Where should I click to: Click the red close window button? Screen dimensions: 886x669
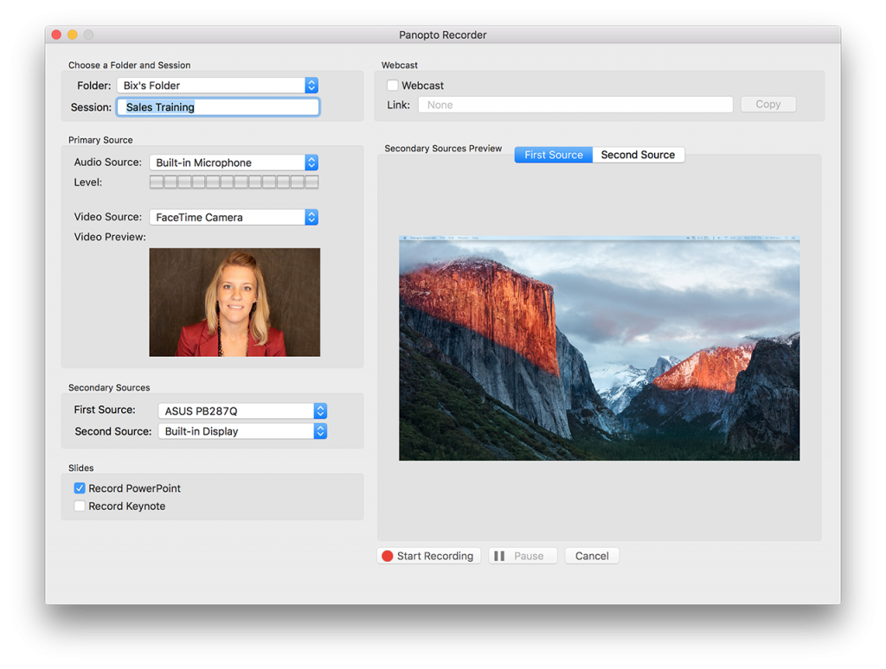(56, 35)
